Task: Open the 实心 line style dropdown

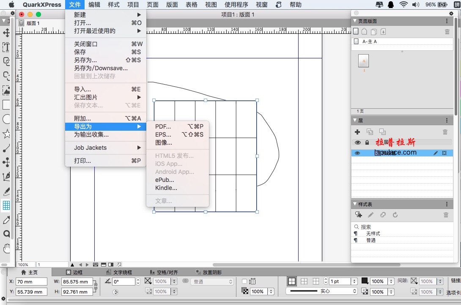Action: pos(321,291)
